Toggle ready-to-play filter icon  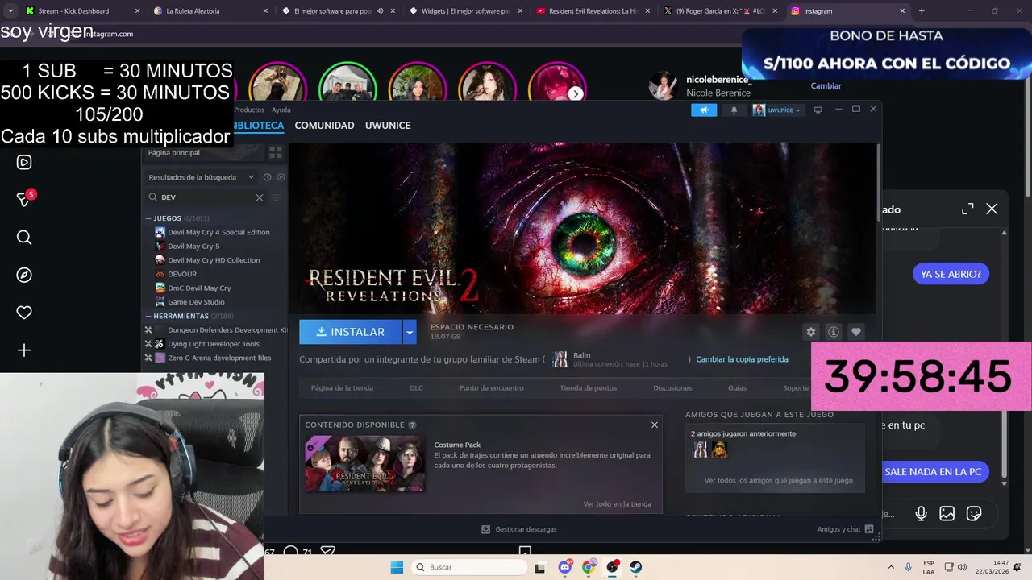tap(281, 177)
